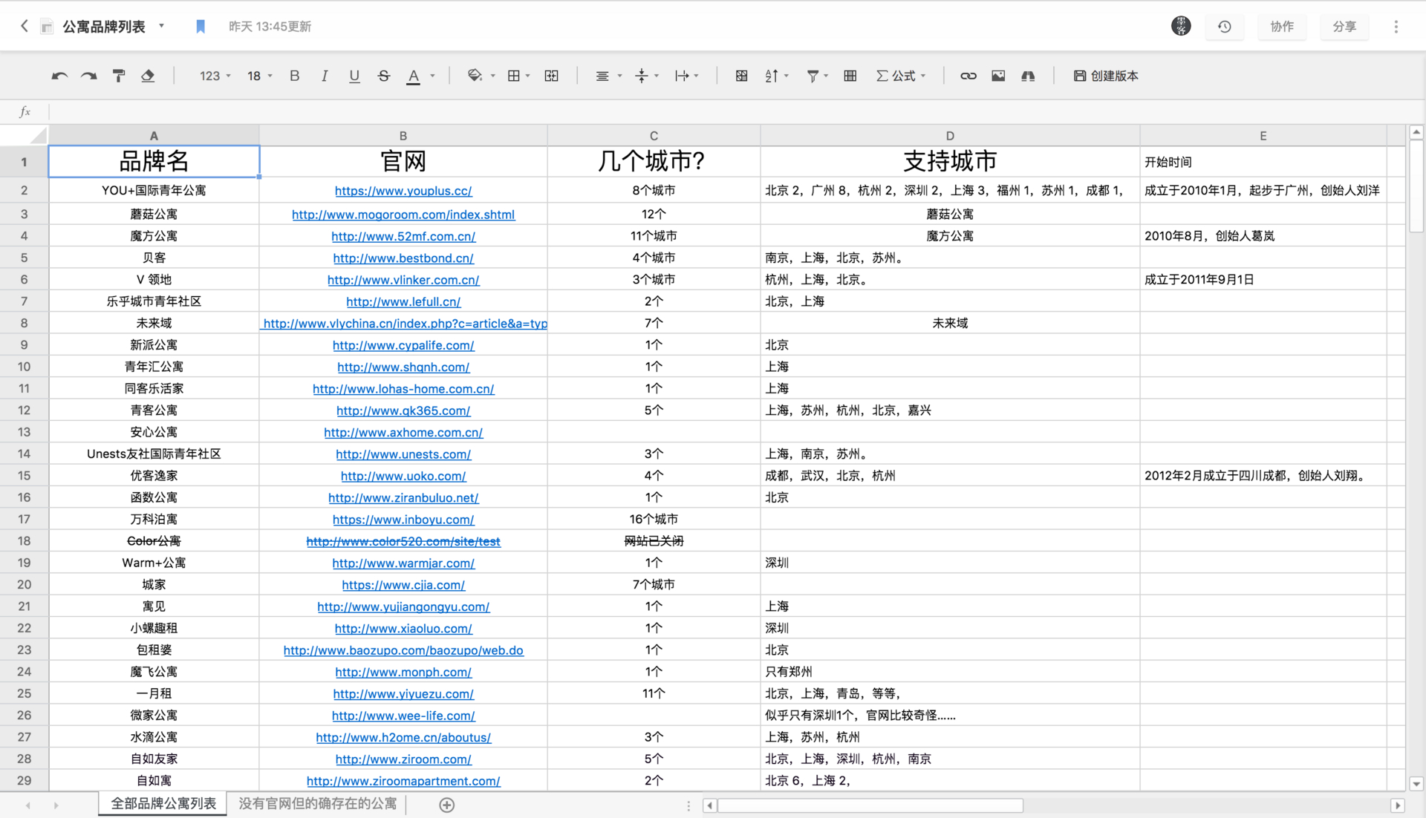The height and width of the screenshot is (818, 1426).
Task: Click the clear format eraser icon
Action: [148, 76]
